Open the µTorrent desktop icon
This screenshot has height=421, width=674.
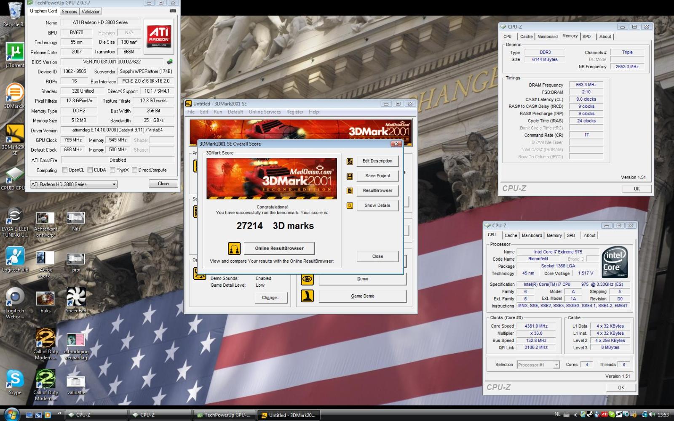15,55
